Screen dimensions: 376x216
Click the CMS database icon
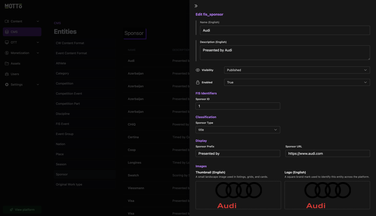[x=7, y=32]
